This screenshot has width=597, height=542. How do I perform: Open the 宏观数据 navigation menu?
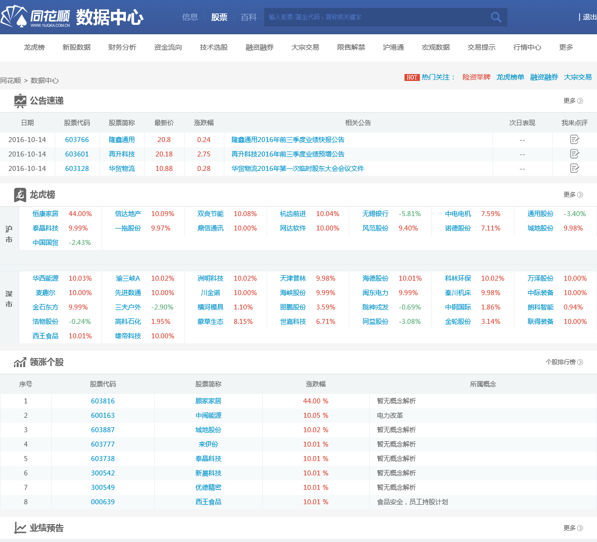point(436,47)
